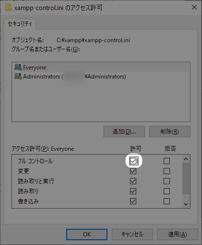The width and height of the screenshot is (202, 245).
Task: Click the 適用(A) apply button
Action: [178, 234]
